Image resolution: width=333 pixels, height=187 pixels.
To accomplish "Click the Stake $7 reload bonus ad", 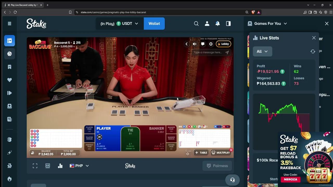I will (305, 159).
